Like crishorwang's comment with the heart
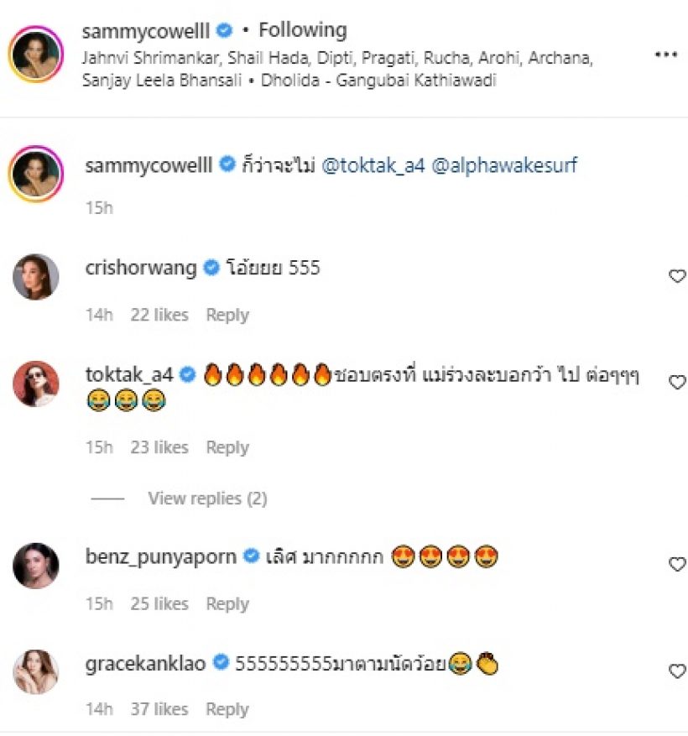The height and width of the screenshot is (736, 688). tap(677, 276)
